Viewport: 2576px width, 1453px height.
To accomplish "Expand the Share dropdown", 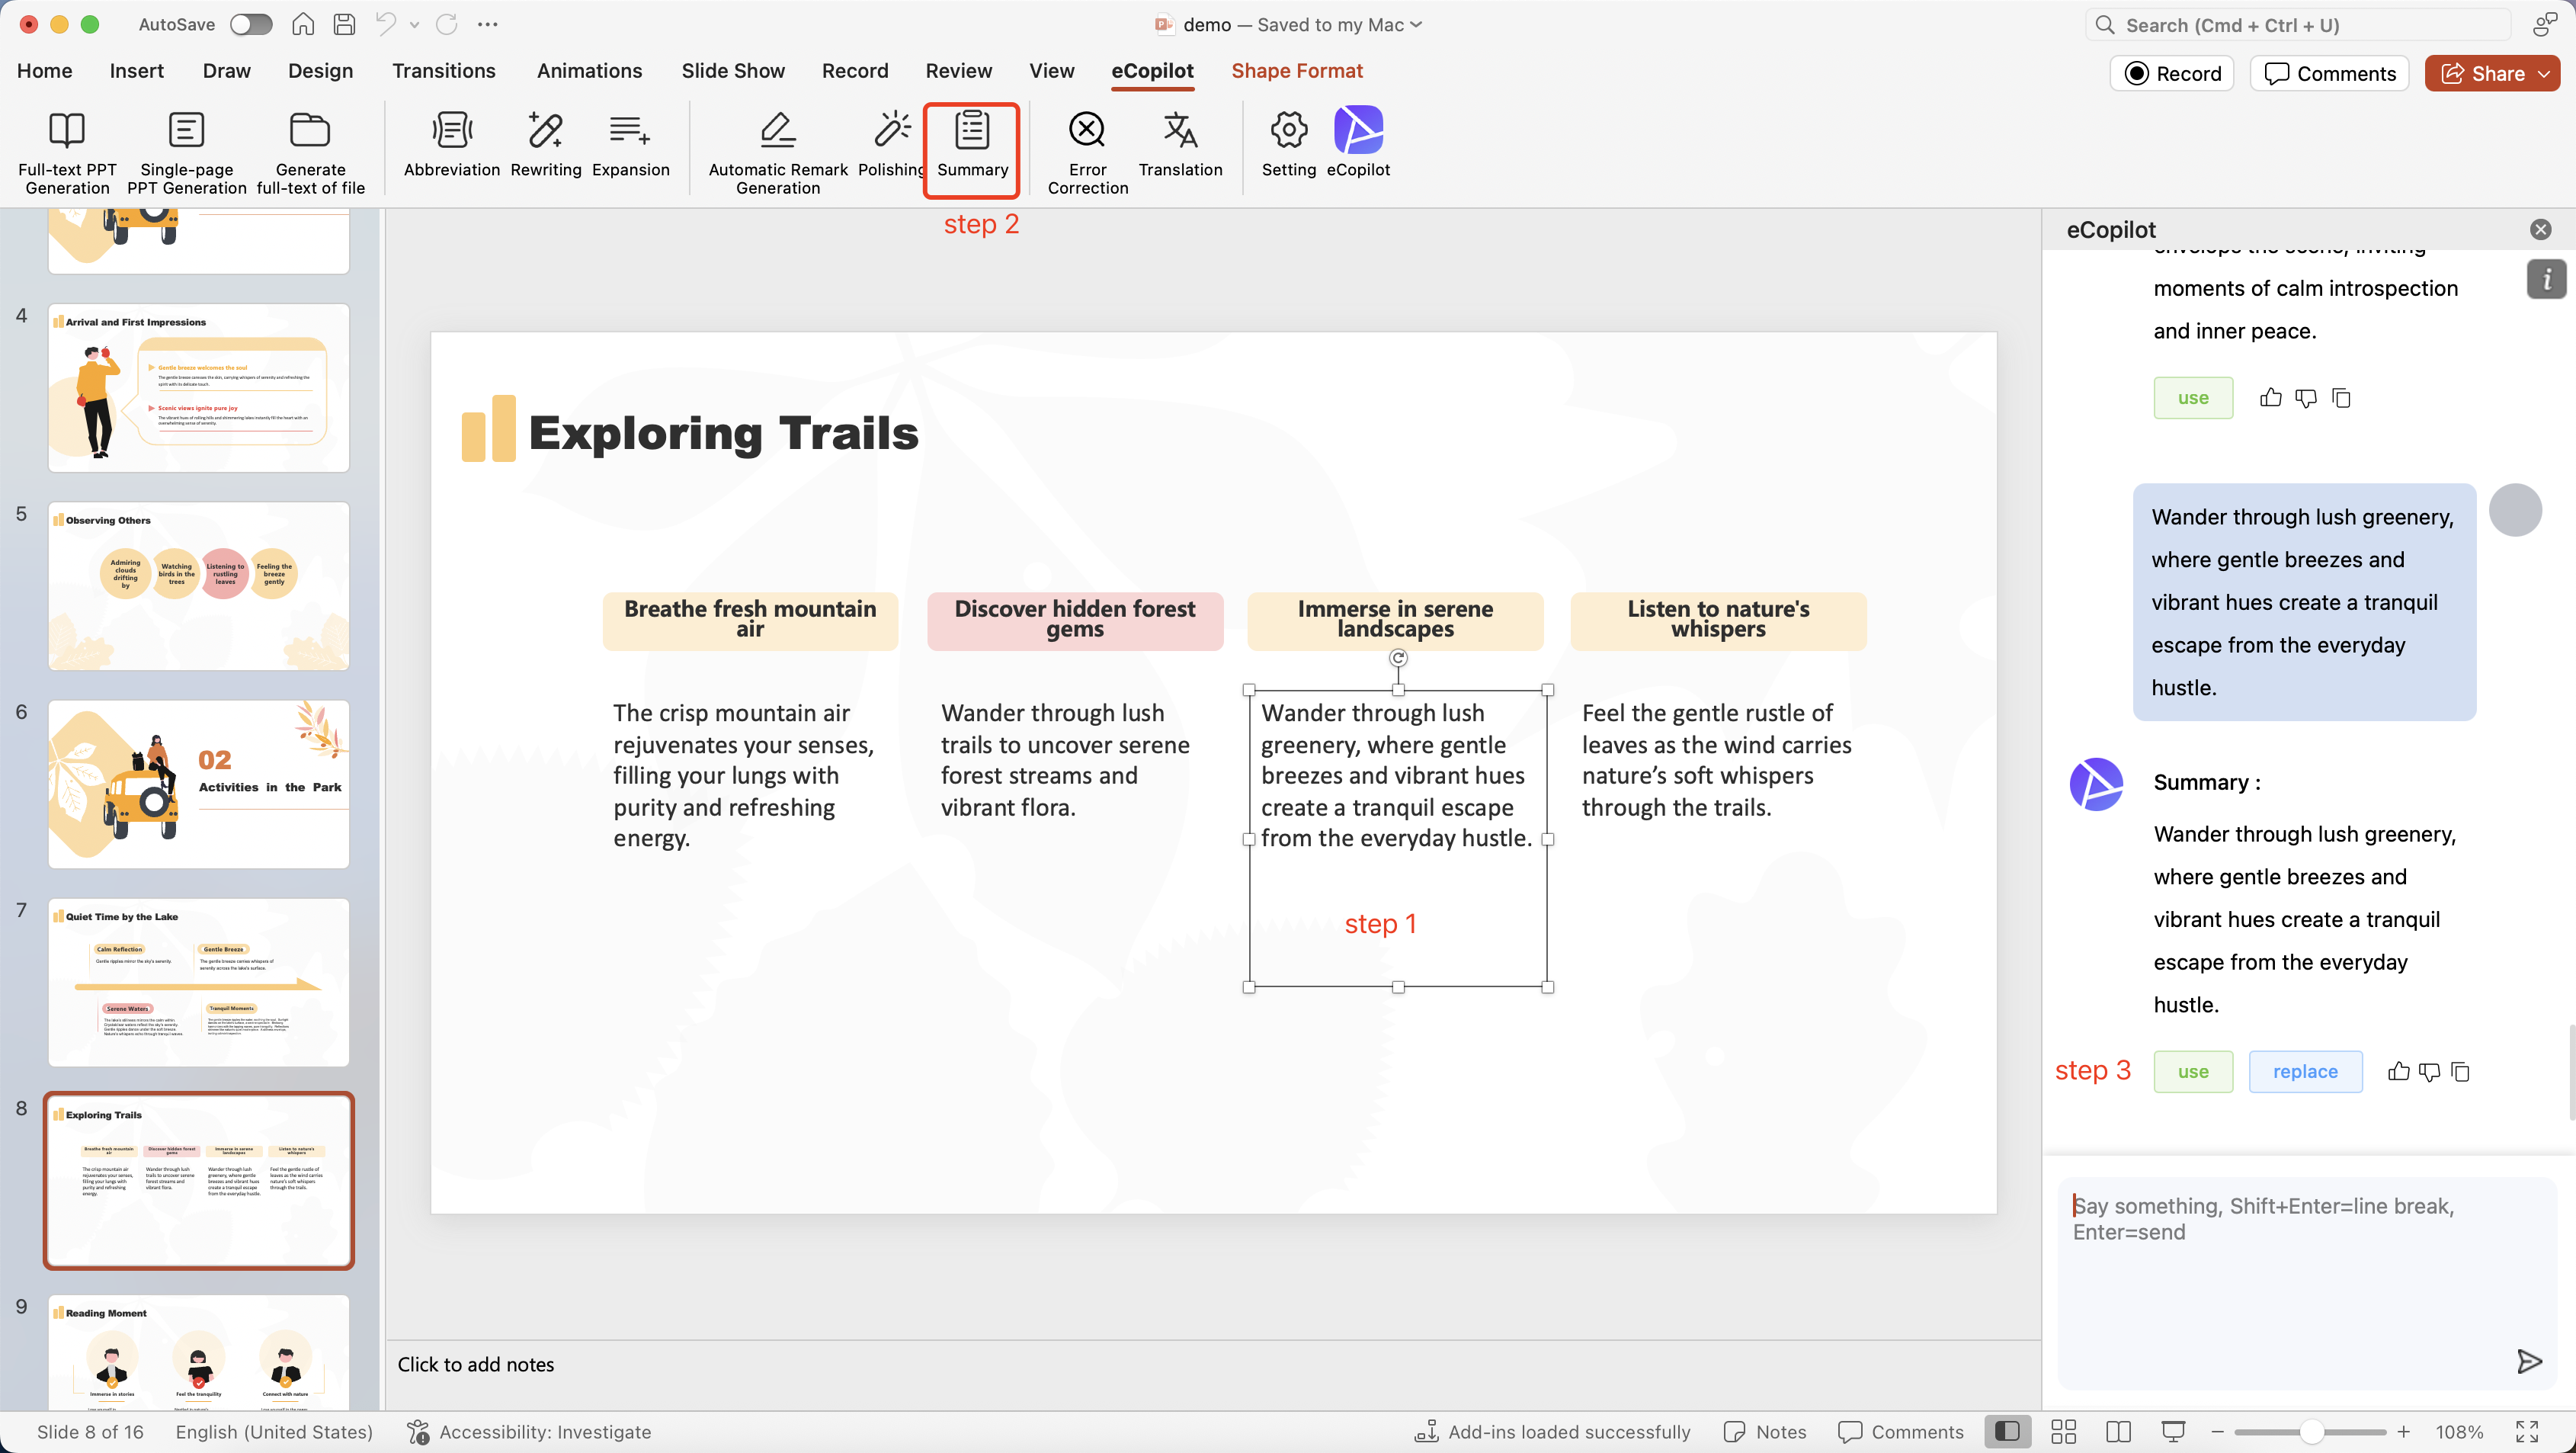I will (2545, 73).
